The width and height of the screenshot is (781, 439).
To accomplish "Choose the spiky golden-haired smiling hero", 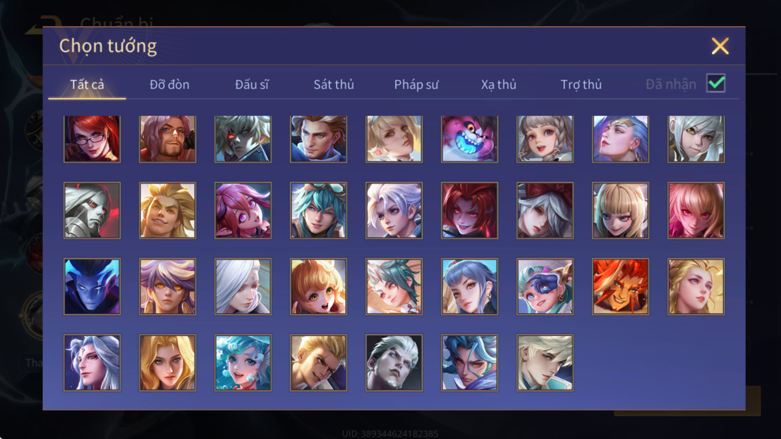I will 167,210.
